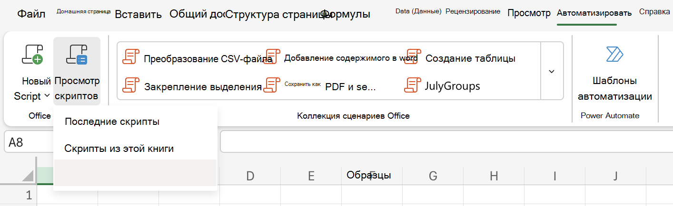Image resolution: width=673 pixels, height=206 pixels.
Task: Select column H header
Action: [494, 176]
